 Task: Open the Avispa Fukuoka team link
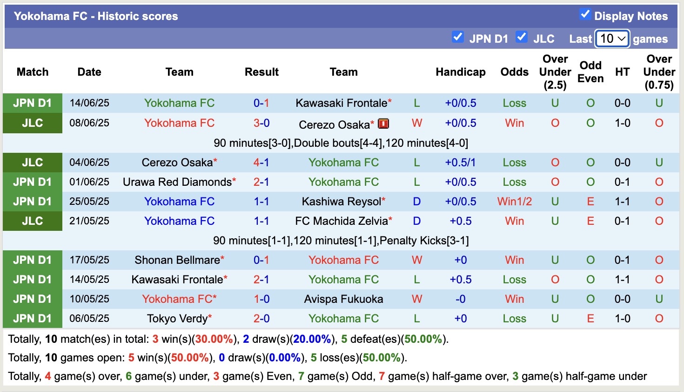[343, 299]
